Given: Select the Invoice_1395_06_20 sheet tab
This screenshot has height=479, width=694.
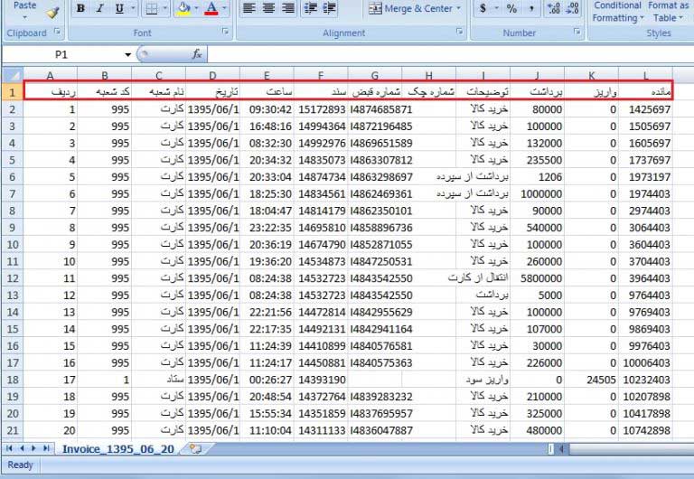Looking at the screenshot, I should (x=117, y=448).
